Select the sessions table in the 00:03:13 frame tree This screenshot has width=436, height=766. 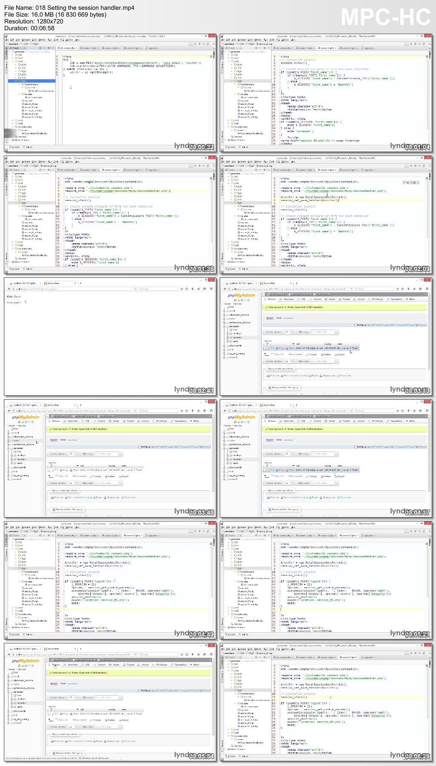pyautogui.click(x=237, y=337)
